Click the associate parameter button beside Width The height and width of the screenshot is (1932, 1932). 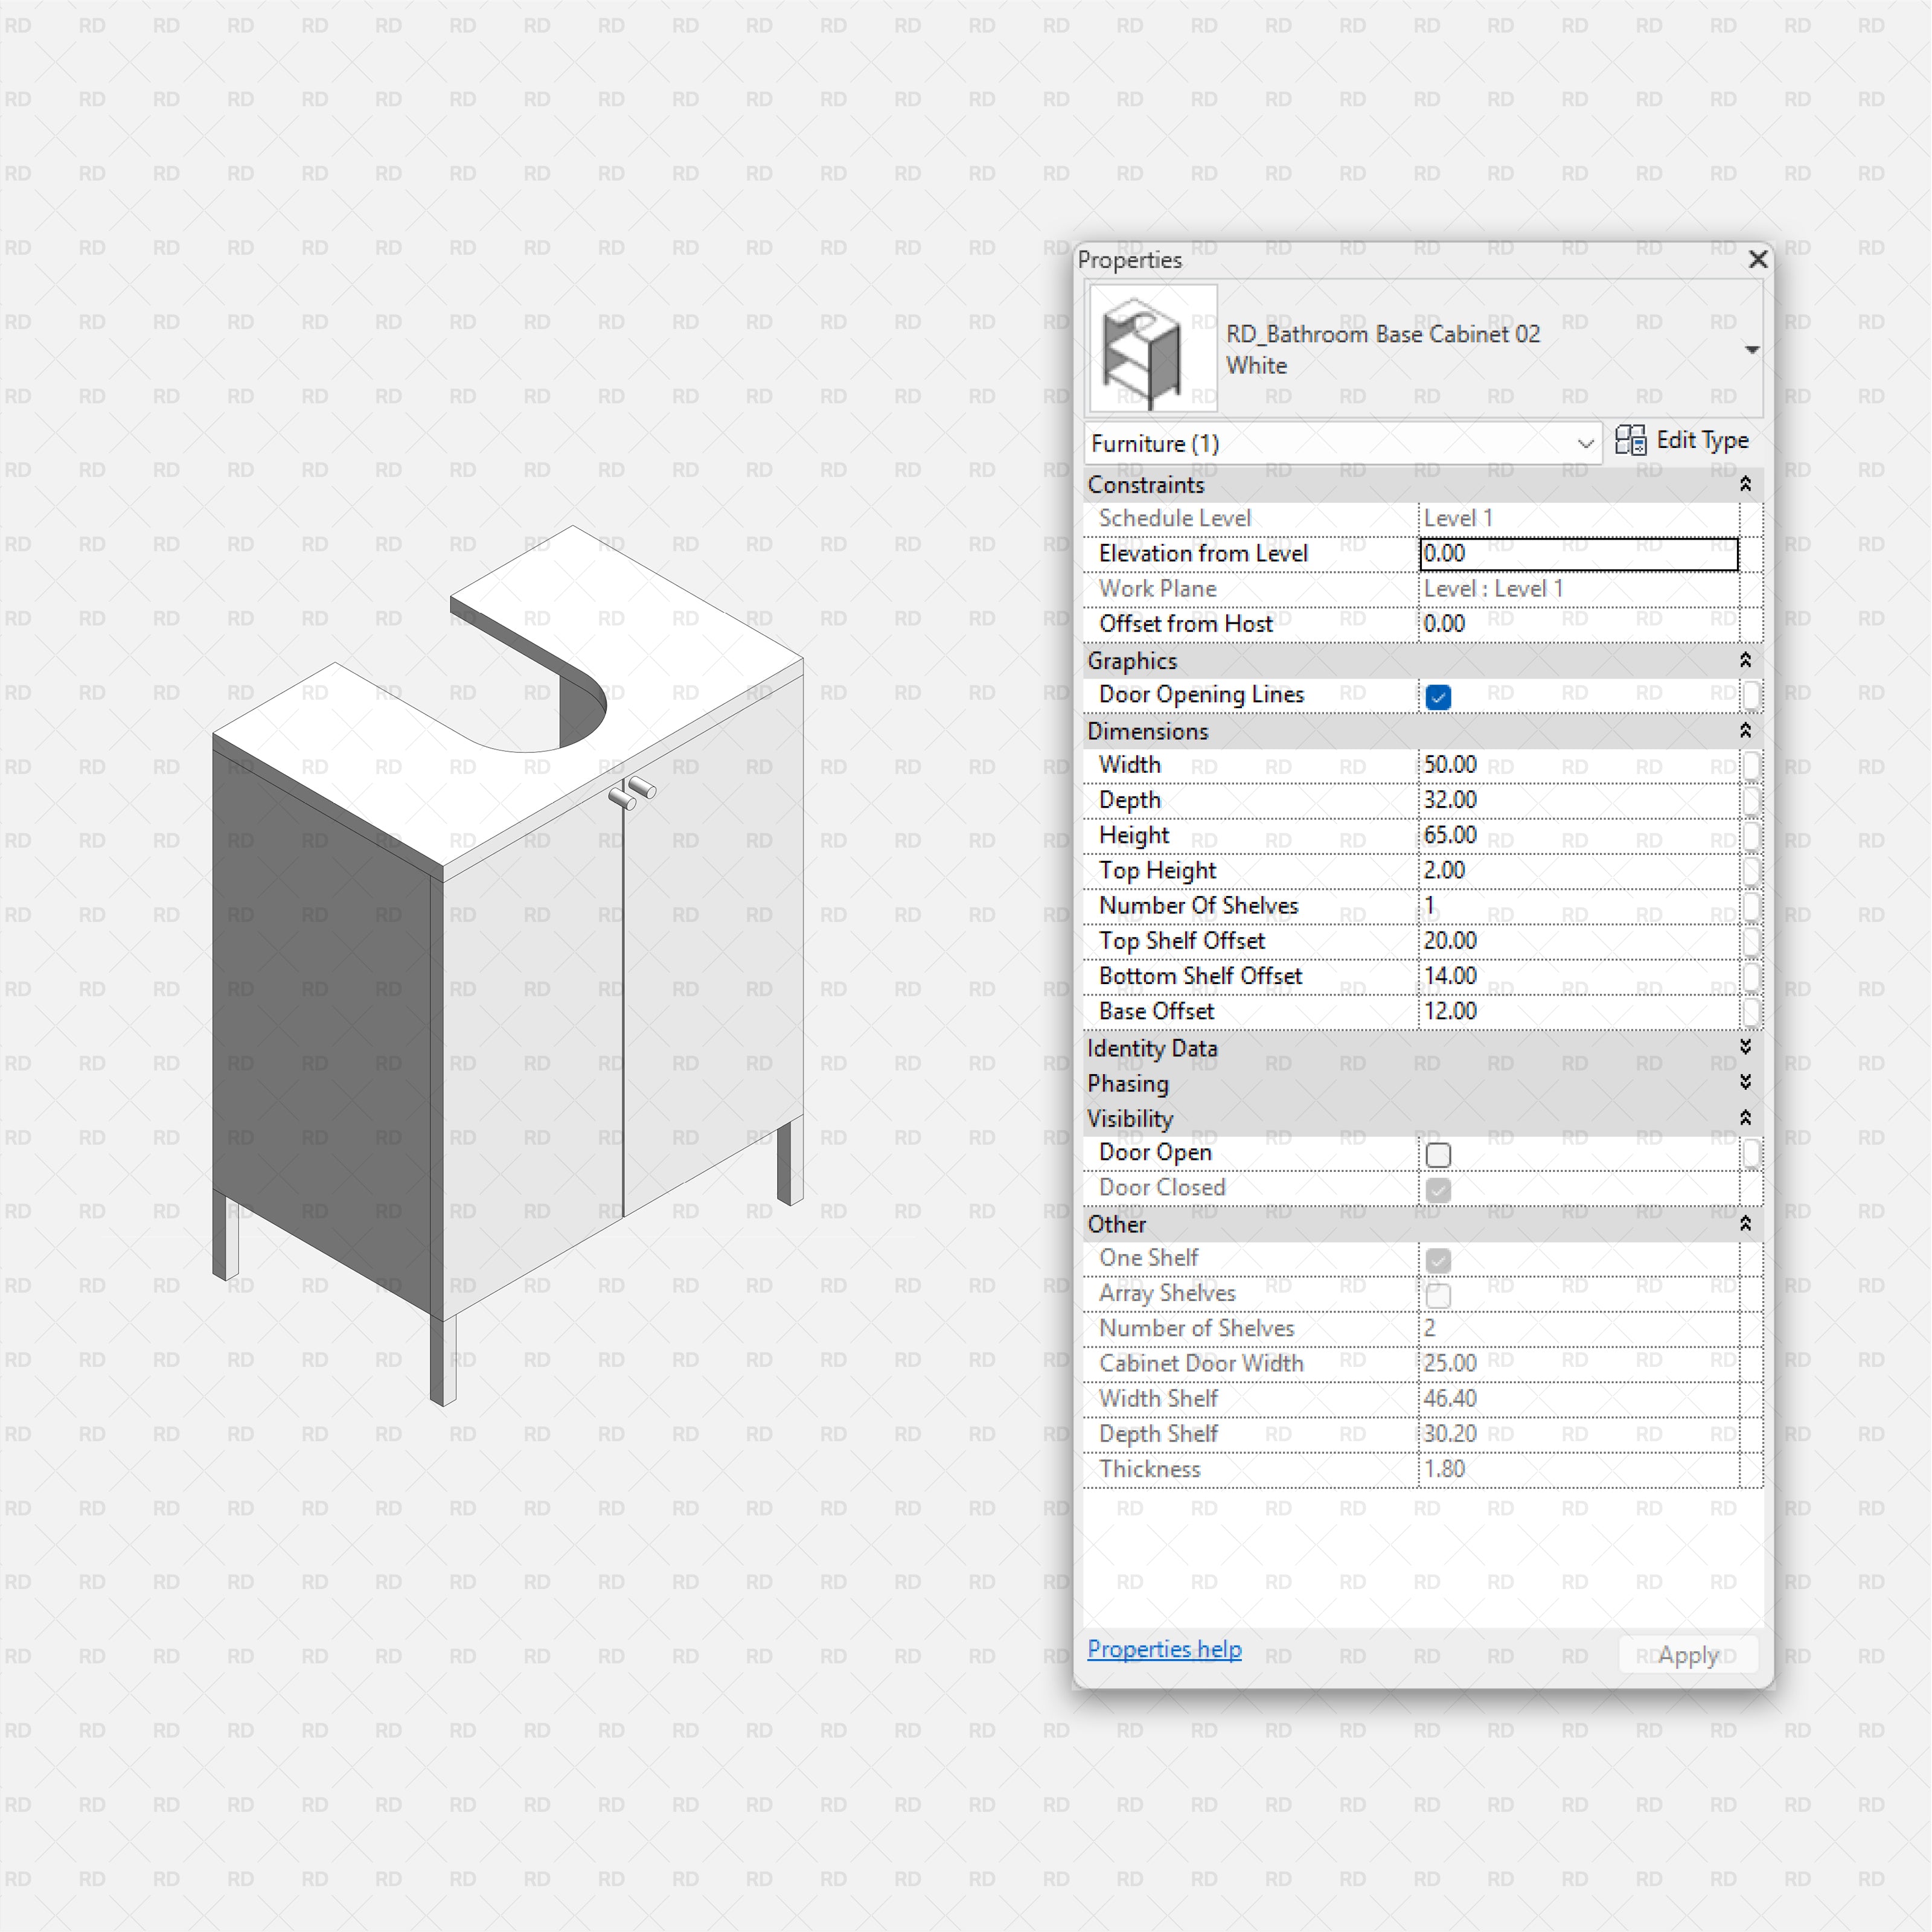click(1752, 765)
